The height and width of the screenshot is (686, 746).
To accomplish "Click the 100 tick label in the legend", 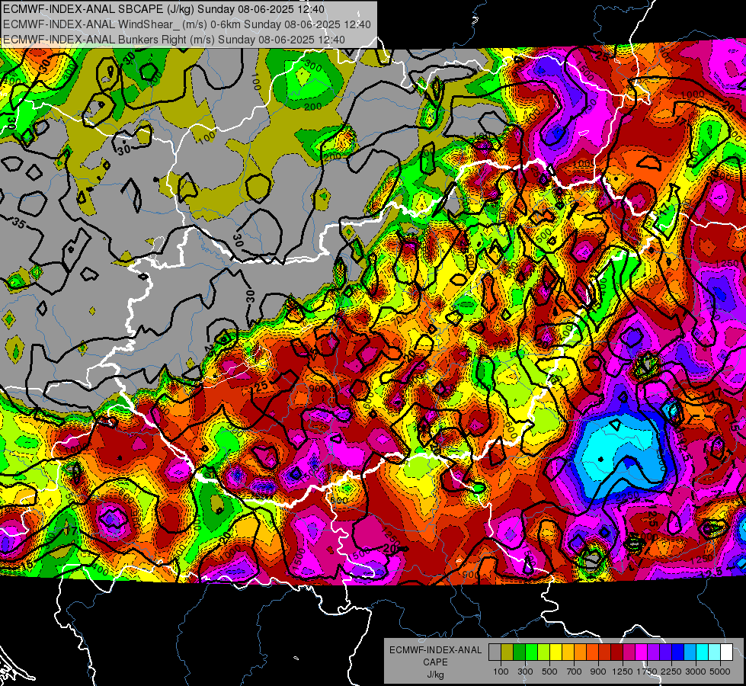I will 501,672.
